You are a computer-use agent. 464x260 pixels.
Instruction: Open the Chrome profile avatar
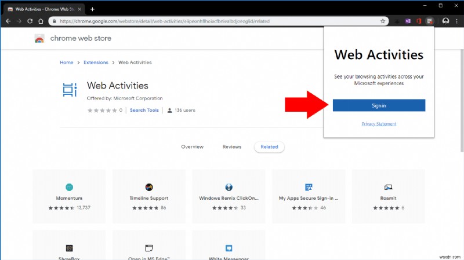tap(445, 21)
